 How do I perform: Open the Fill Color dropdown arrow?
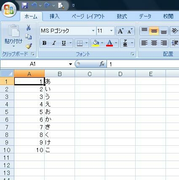(102, 43)
